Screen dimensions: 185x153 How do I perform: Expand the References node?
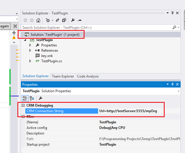tap(30, 51)
